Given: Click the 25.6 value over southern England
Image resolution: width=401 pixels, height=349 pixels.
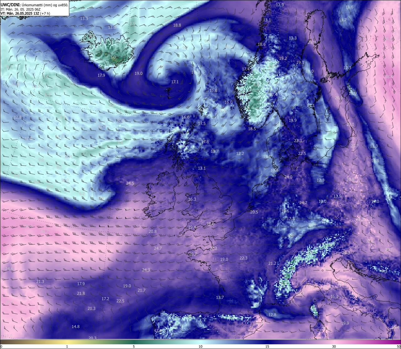Looking at the screenshot, I should click(x=210, y=224).
